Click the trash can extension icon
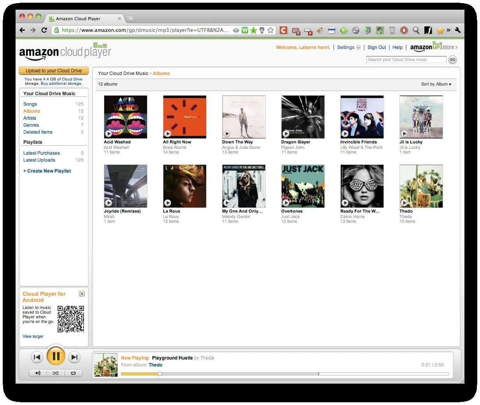Viewport: 480px width, 405px height. pyautogui.click(x=392, y=30)
